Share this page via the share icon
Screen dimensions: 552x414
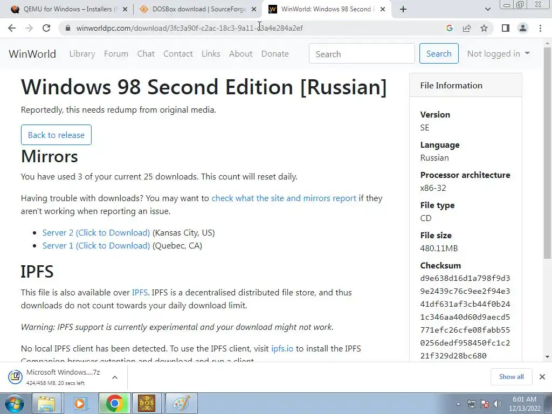point(467,28)
